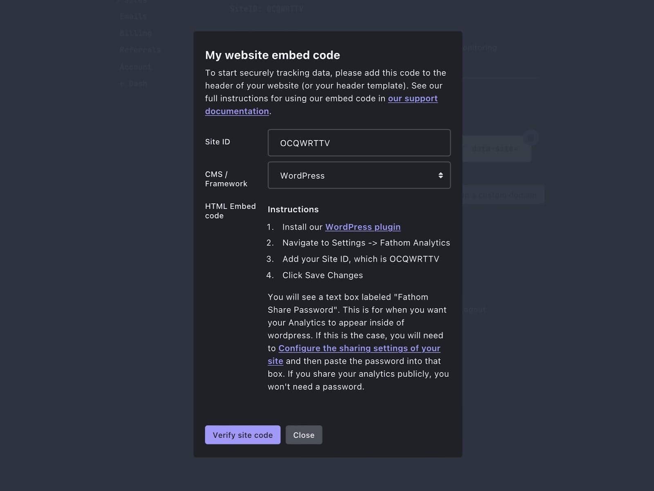Viewport: 654px width, 491px height.
Task: Open the WordPress framework selector
Action: pyautogui.click(x=359, y=175)
